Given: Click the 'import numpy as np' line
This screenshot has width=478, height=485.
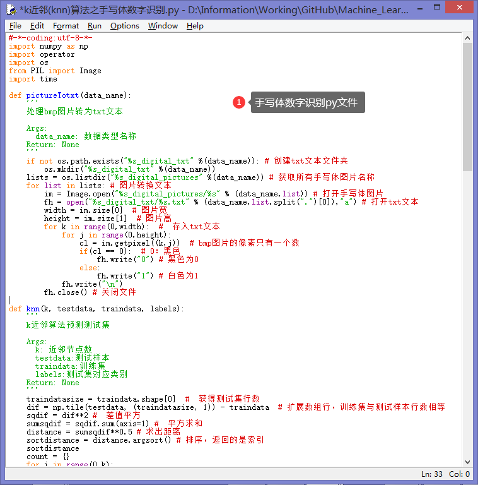Looking at the screenshot, I should pyautogui.click(x=48, y=46).
